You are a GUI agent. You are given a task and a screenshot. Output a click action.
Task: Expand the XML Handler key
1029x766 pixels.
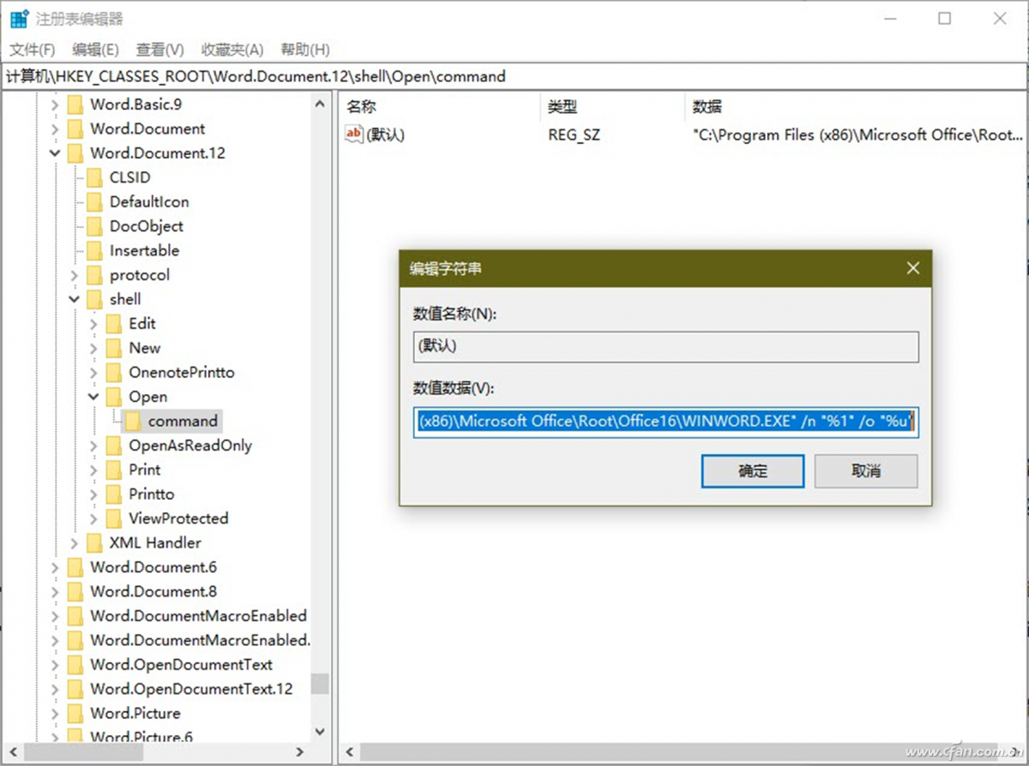75,543
